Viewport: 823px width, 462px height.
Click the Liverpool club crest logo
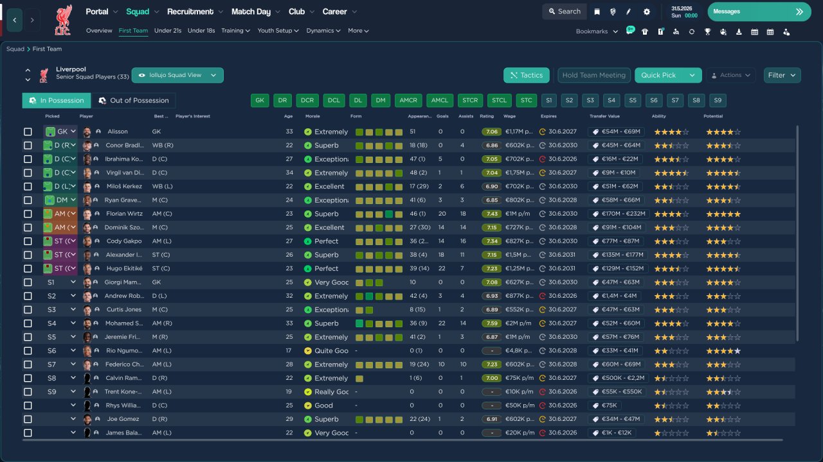tap(63, 19)
